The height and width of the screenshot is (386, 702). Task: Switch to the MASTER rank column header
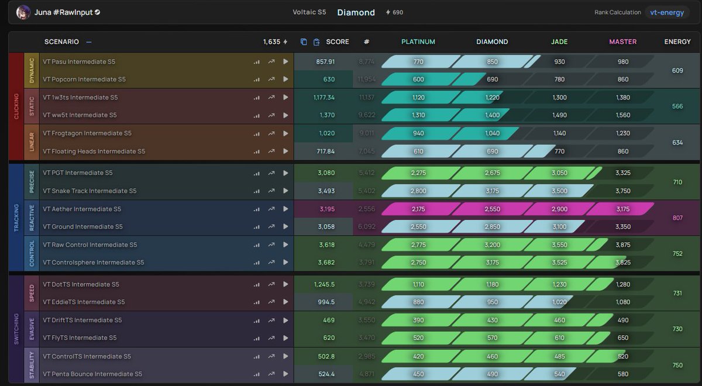[x=622, y=42]
